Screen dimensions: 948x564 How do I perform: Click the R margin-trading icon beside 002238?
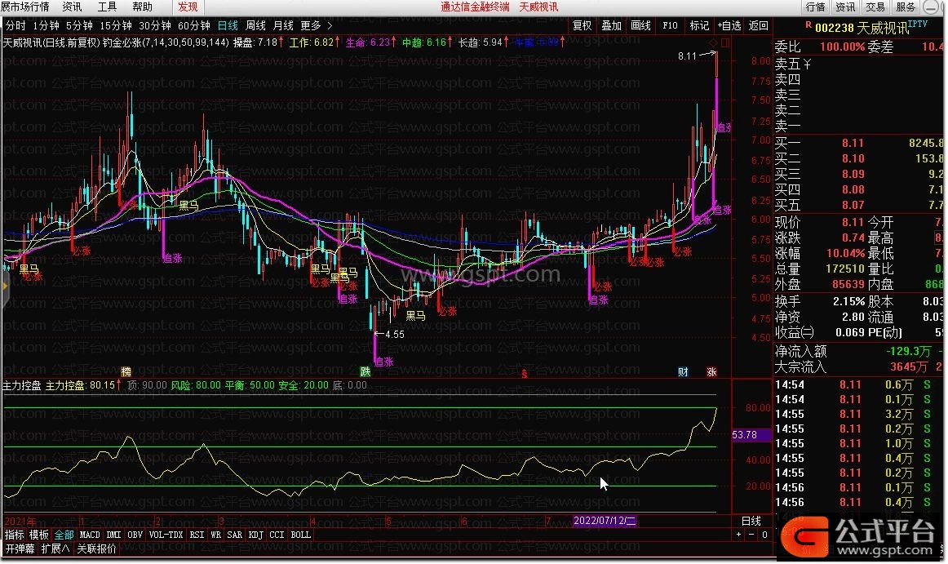pos(808,25)
